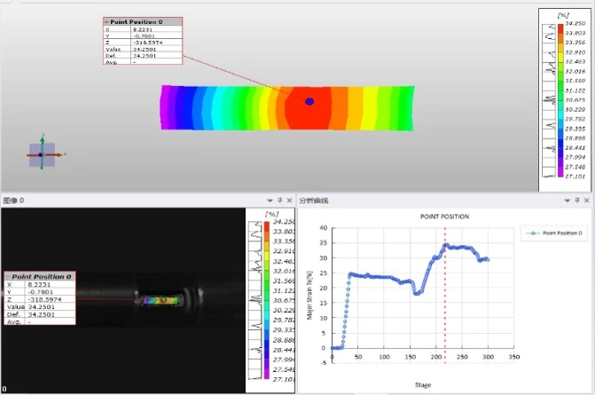This screenshot has width=595, height=395.
Task: Open the 图像 0 panel dropdown arrow
Action: tap(270, 201)
